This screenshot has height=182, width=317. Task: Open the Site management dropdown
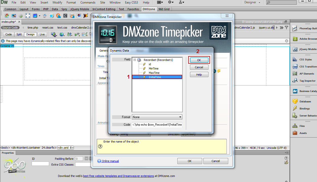[x=182, y=2]
